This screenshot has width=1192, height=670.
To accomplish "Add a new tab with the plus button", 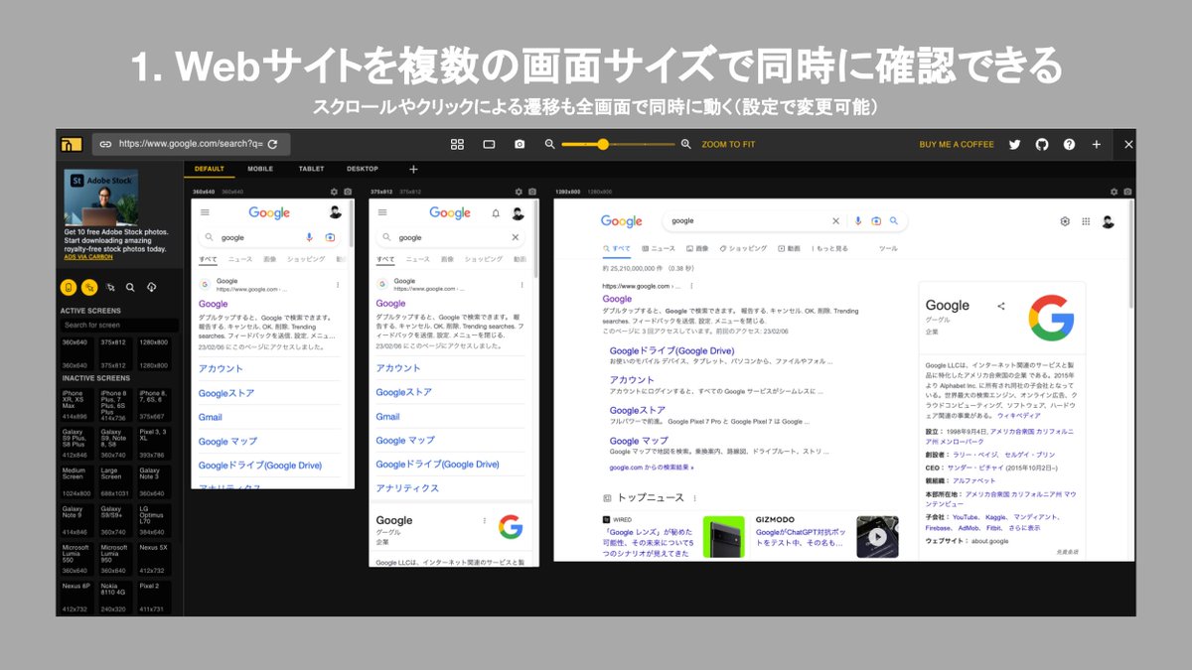I will [414, 169].
